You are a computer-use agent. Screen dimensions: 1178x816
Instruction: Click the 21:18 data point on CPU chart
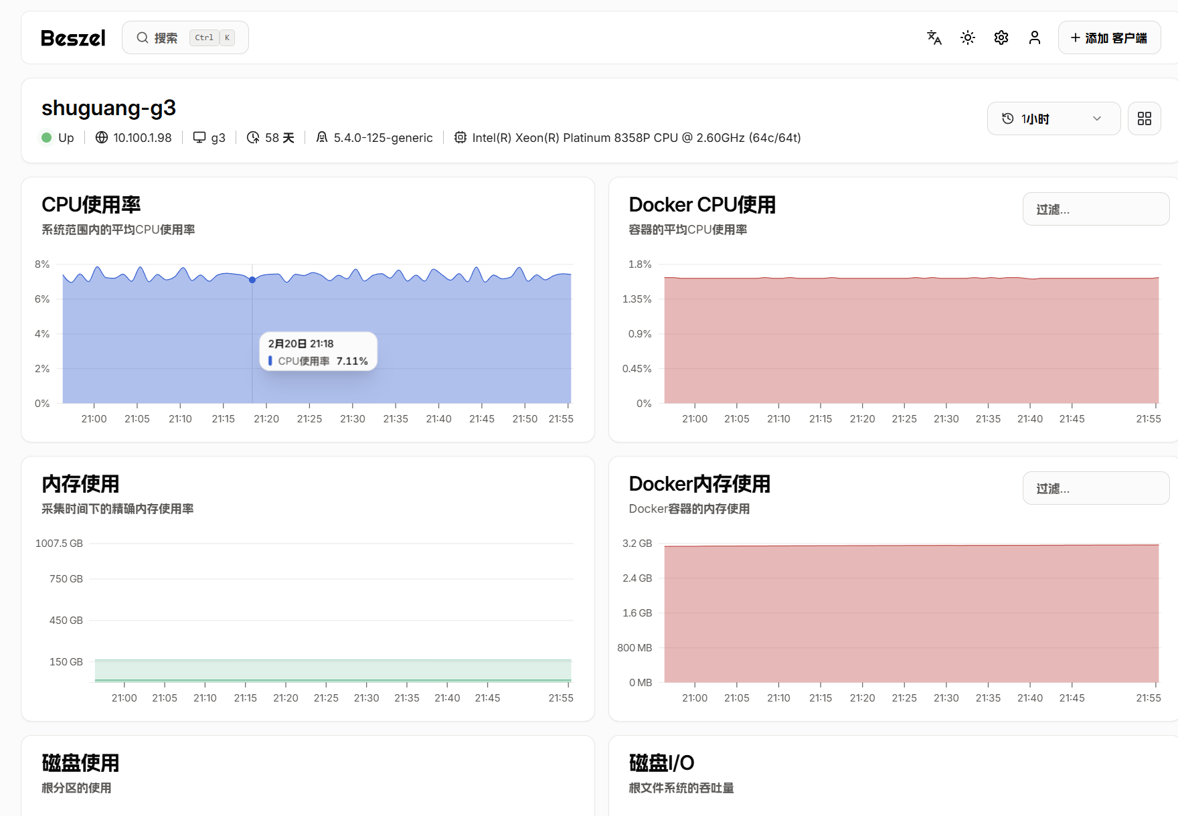click(252, 280)
